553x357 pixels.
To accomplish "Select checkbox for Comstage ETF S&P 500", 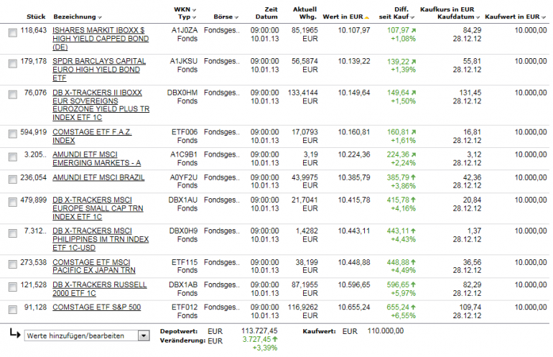I will [x=13, y=310].
